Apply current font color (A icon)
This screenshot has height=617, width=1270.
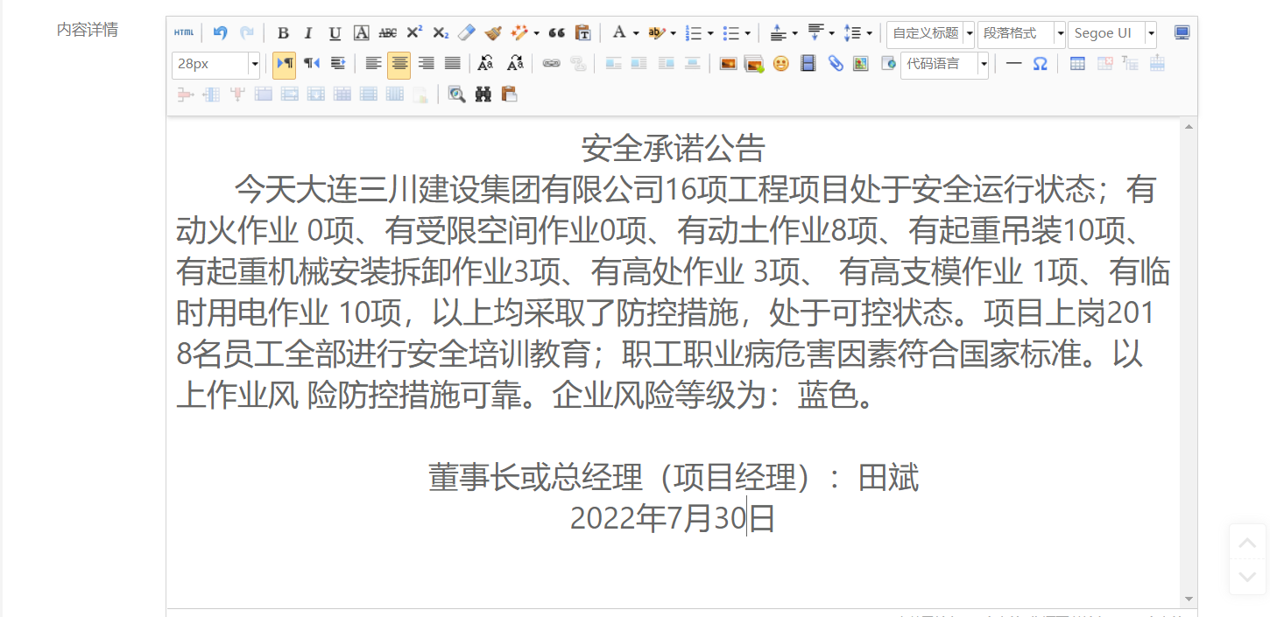619,33
